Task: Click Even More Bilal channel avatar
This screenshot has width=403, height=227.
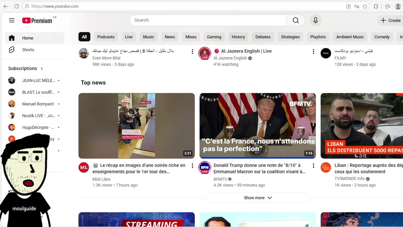Action: pyautogui.click(x=84, y=53)
